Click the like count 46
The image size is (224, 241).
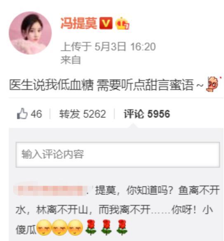tap(36, 114)
